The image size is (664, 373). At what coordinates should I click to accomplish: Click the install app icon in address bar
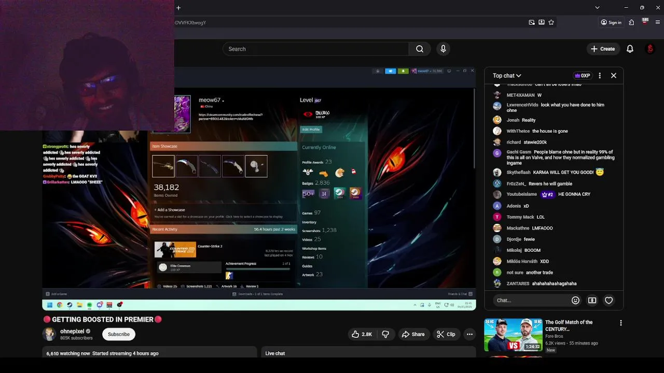point(542,22)
